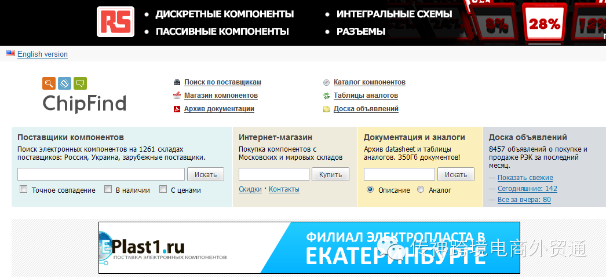Image resolution: width=606 pixels, height=279 pixels.
Task: Open Магазин компонентов link
Action: (221, 96)
